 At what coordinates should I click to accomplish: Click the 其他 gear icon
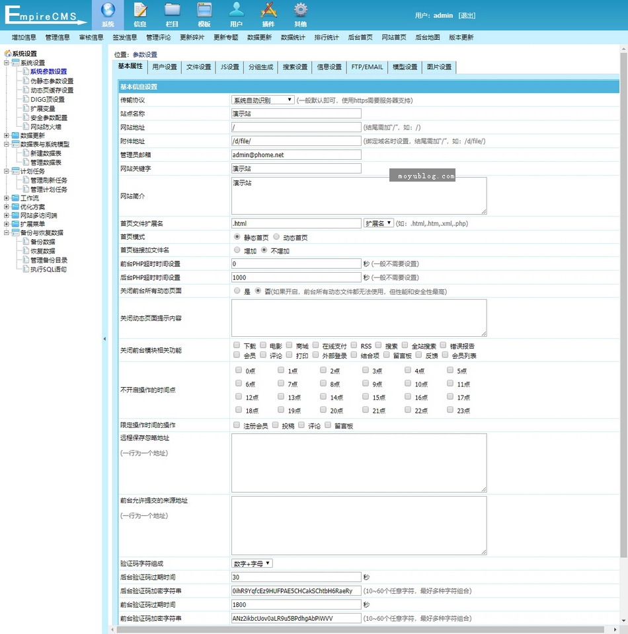point(300,11)
